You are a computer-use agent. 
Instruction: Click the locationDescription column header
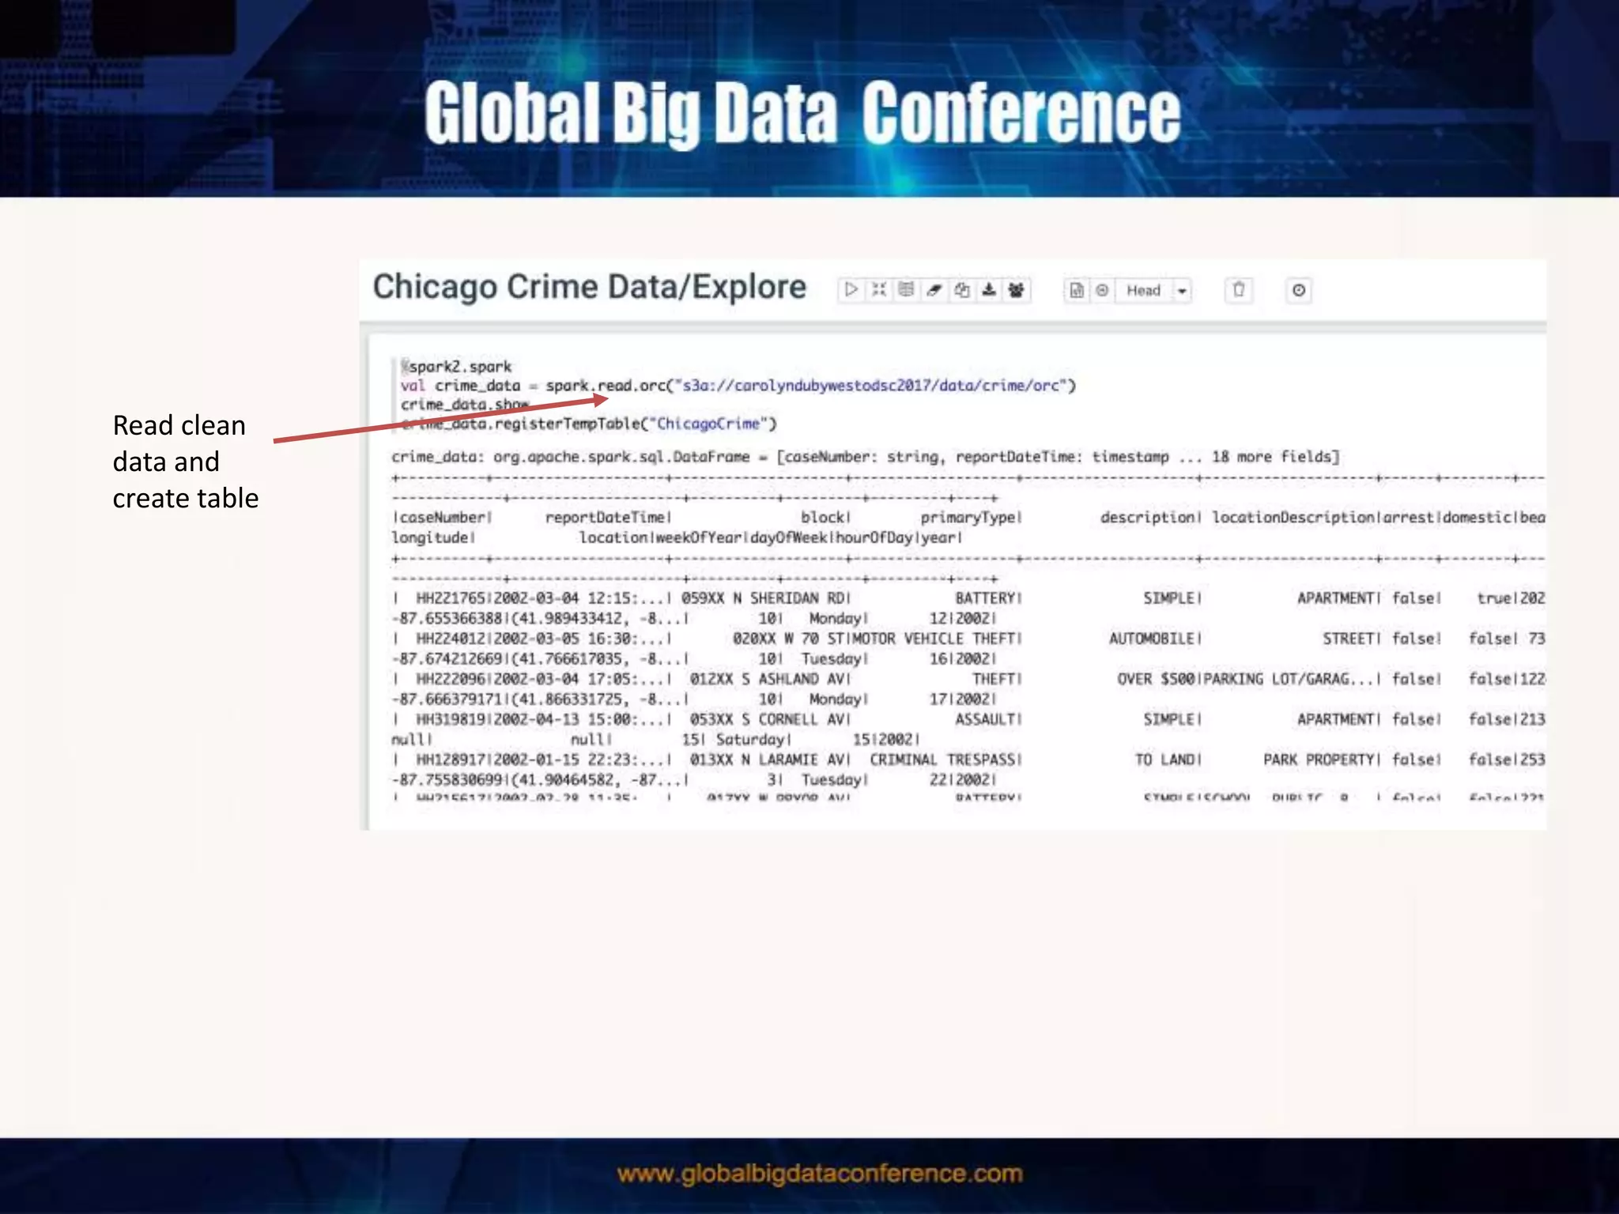1294,517
